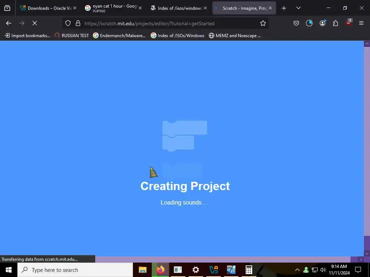Image resolution: width=370 pixels, height=277 pixels.
Task: Open Firefox View tab icon
Action: [x=7, y=8]
